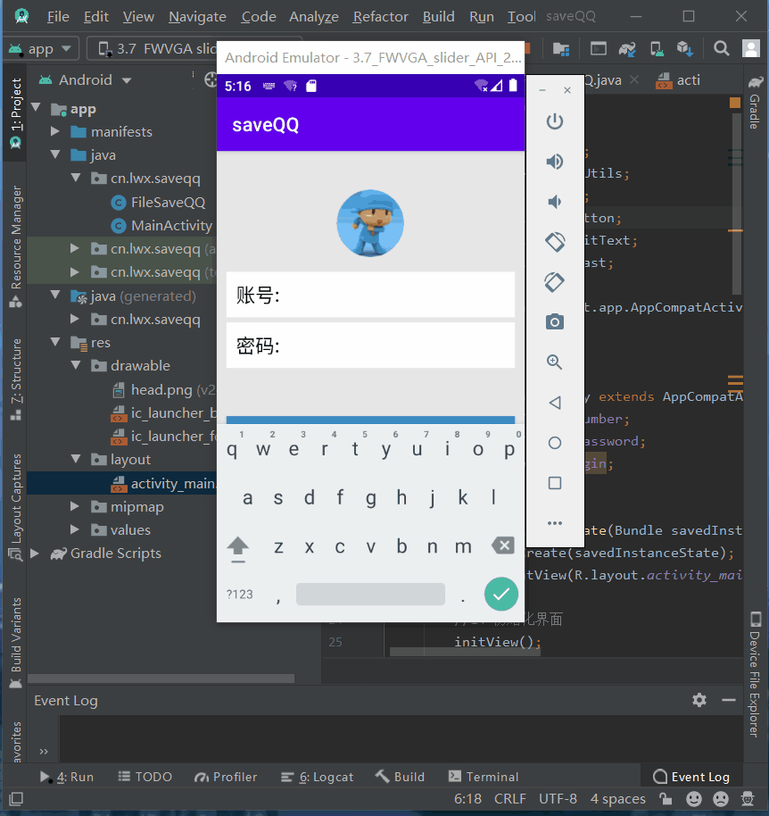Expand the mipmap folder
769x816 pixels.
point(75,506)
